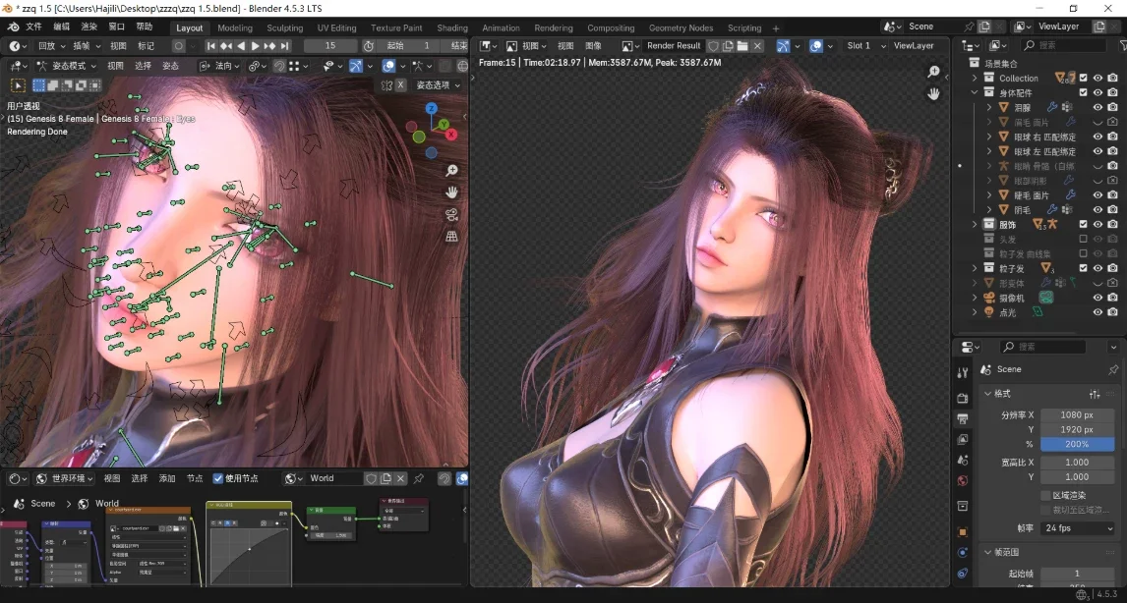
Task: Open the Output properties tab icon
Action: 963,418
